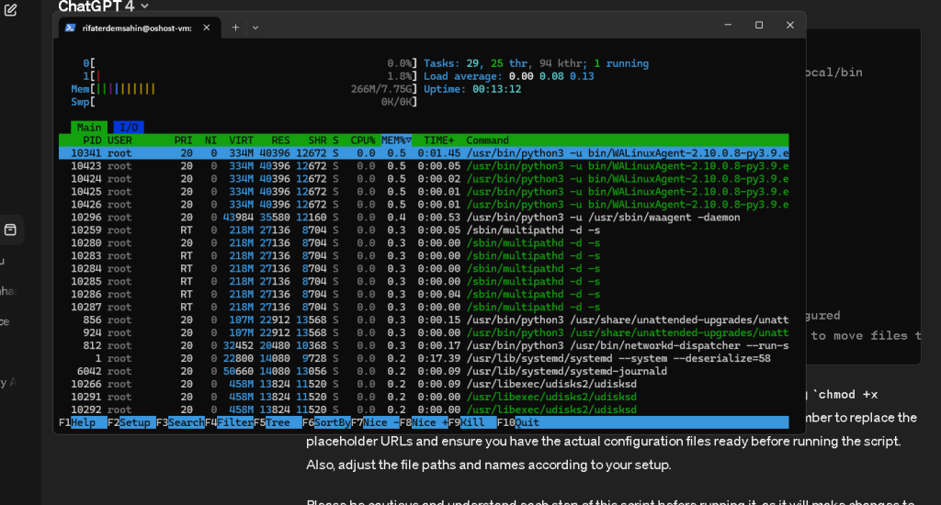Sort by RES column header
This screenshot has height=505, width=941.
point(280,140)
